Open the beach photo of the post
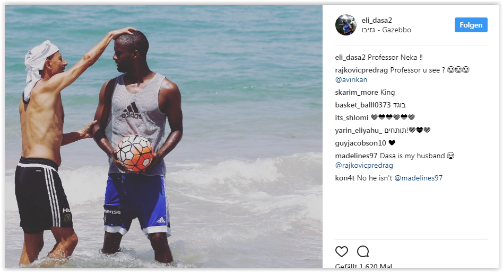 163,137
